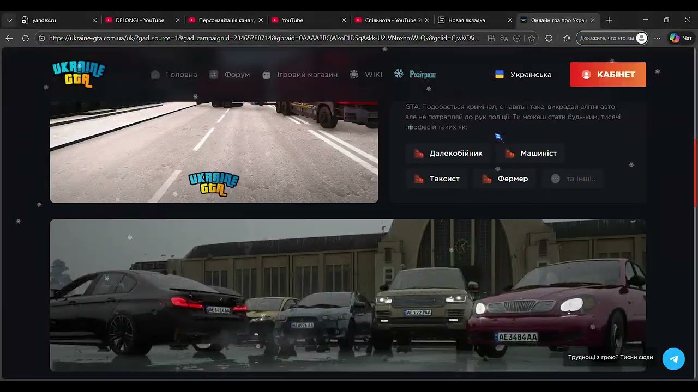Click the blue Telegram support icon
The width and height of the screenshot is (698, 392).
coord(673,359)
